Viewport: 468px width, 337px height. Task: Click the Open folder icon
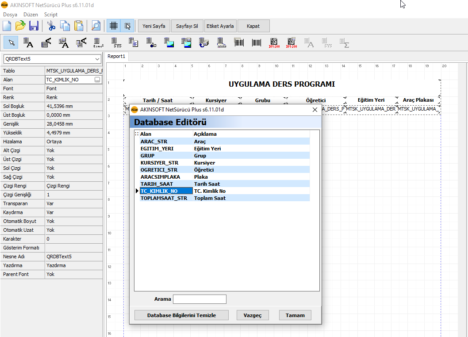[x=20, y=26]
